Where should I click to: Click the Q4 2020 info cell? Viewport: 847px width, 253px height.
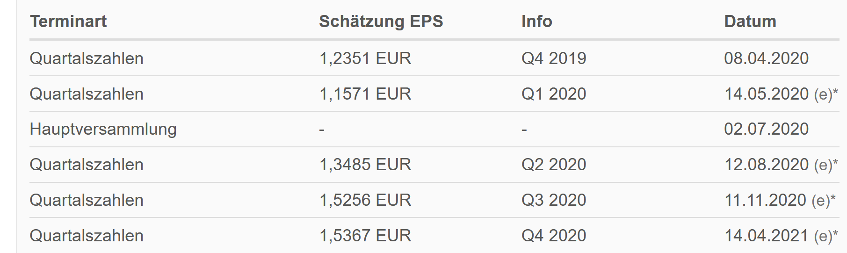[553, 236]
